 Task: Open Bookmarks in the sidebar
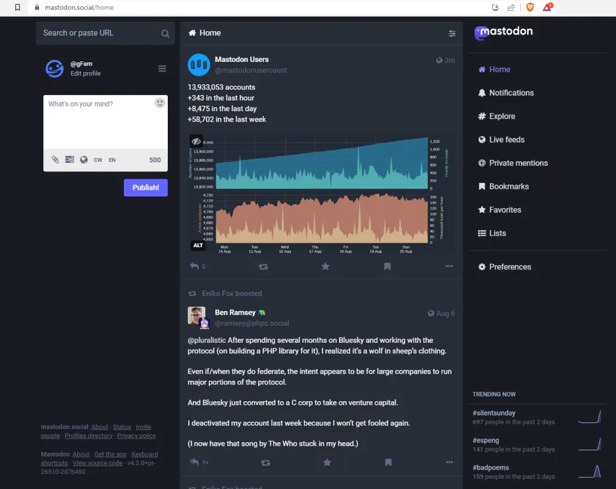pos(504,186)
